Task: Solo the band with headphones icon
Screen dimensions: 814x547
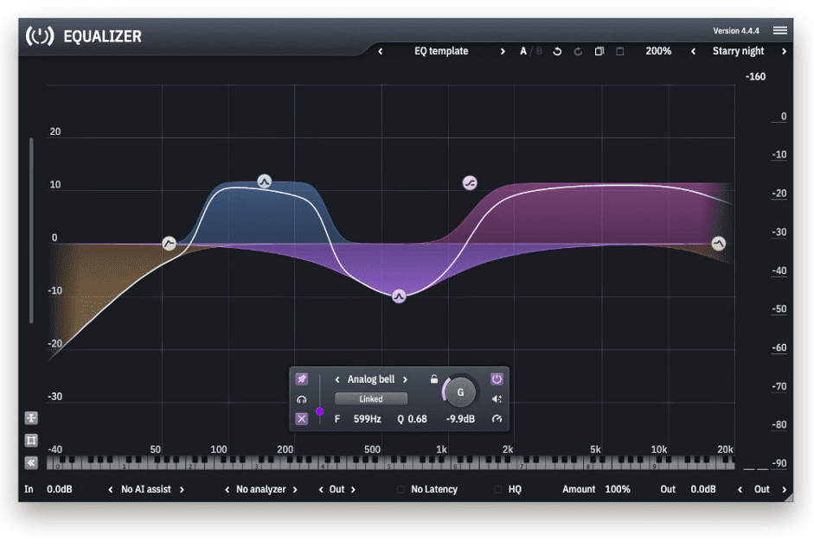Action: (x=302, y=399)
